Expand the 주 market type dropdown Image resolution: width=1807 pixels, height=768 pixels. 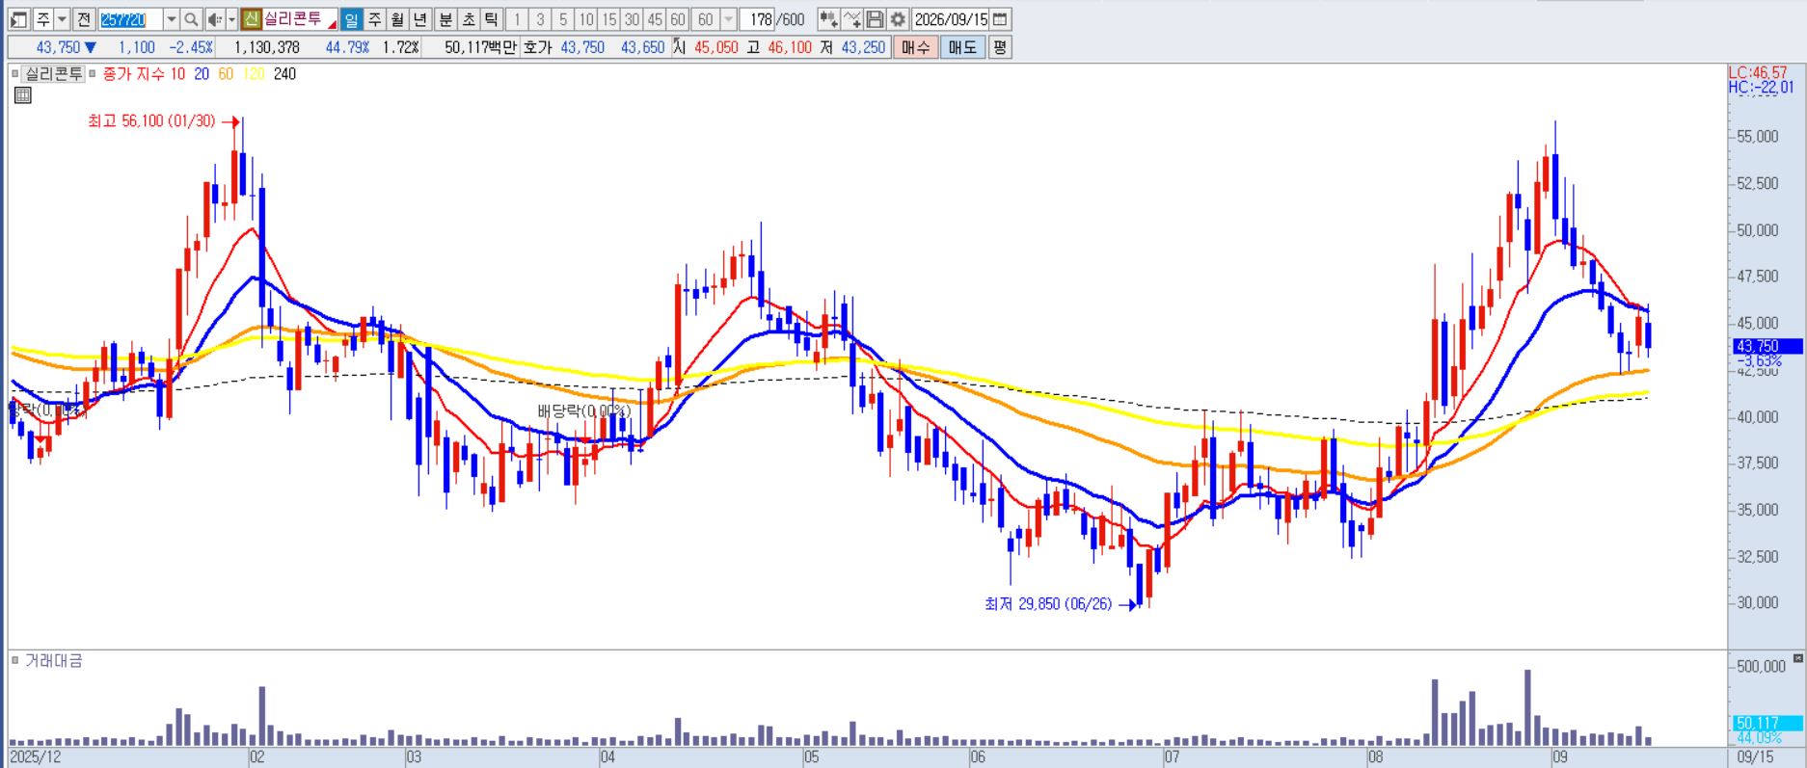(63, 19)
